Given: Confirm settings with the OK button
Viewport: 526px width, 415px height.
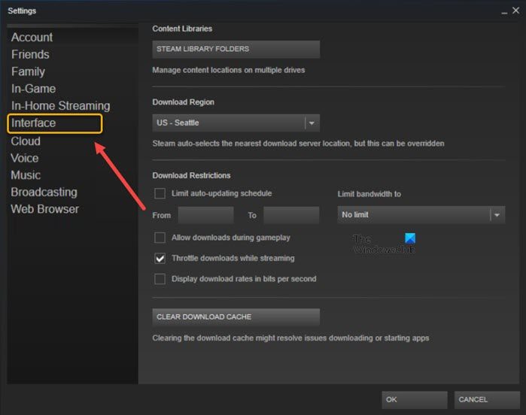Looking at the screenshot, I should [415, 399].
